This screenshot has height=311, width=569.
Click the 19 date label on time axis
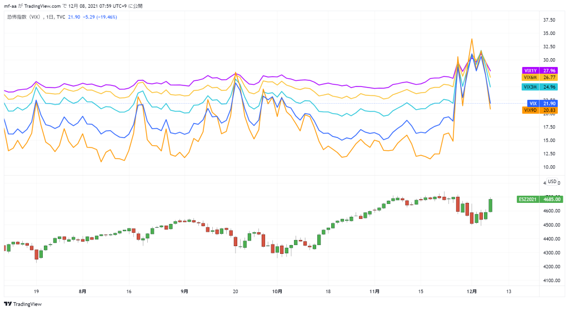(x=36, y=292)
